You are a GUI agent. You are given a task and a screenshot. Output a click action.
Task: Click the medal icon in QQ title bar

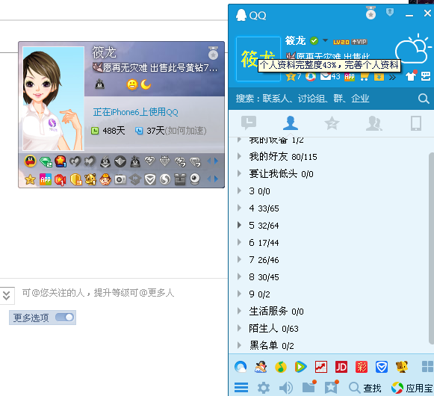pyautogui.click(x=371, y=13)
